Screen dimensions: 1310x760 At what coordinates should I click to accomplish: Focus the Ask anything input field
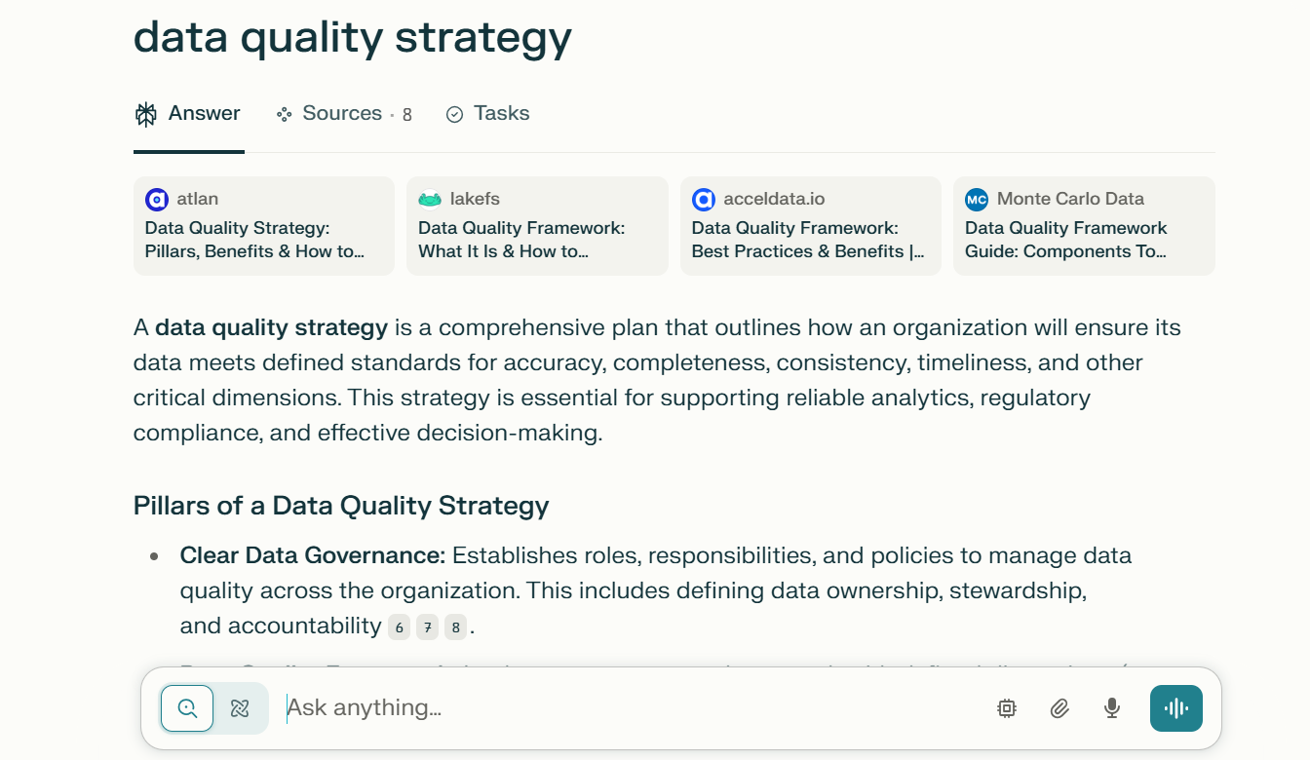624,708
